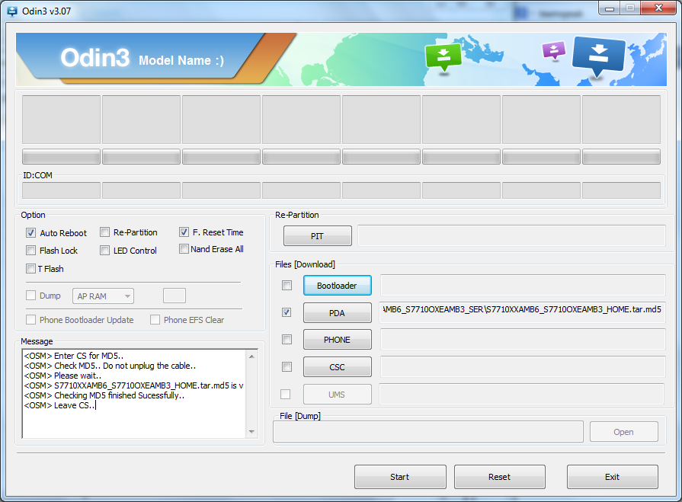The width and height of the screenshot is (682, 502).
Task: Click the 'Leave CS..' log line
Action: [59, 405]
